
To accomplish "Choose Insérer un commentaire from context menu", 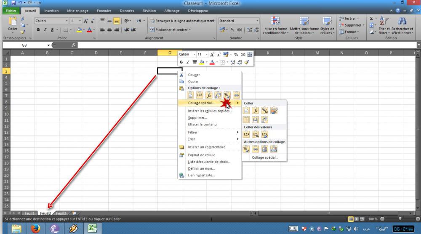I will click(210, 147).
